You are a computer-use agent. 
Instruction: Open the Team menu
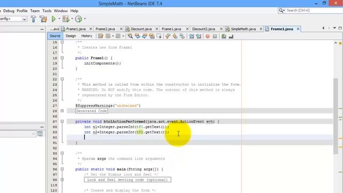pyautogui.click(x=35, y=11)
